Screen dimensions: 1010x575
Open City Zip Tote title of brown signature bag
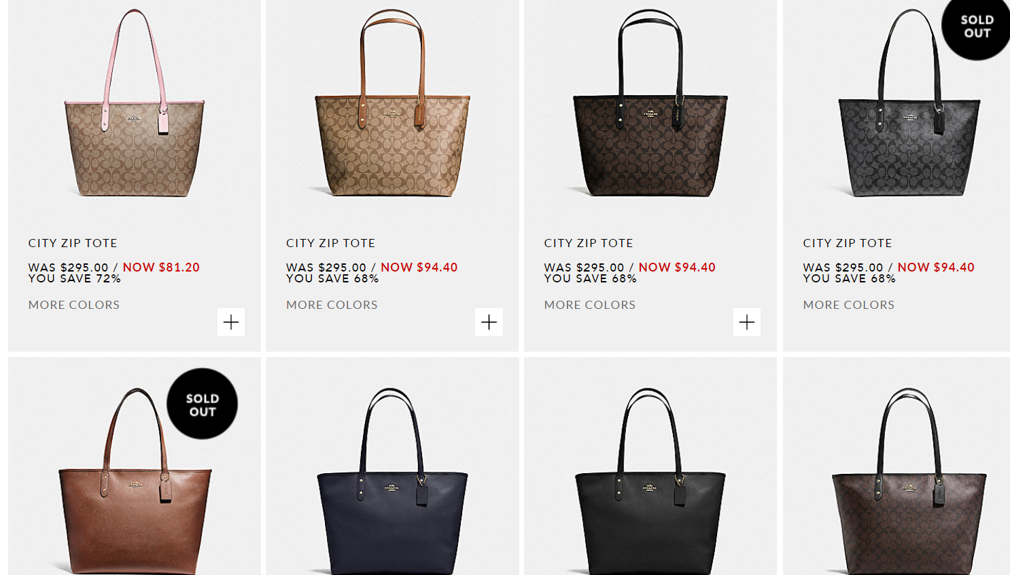click(x=589, y=243)
